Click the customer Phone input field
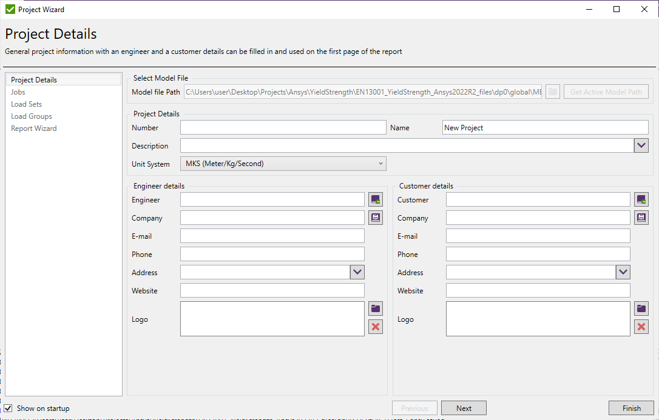Screen dimensions: 659x420 538,254
